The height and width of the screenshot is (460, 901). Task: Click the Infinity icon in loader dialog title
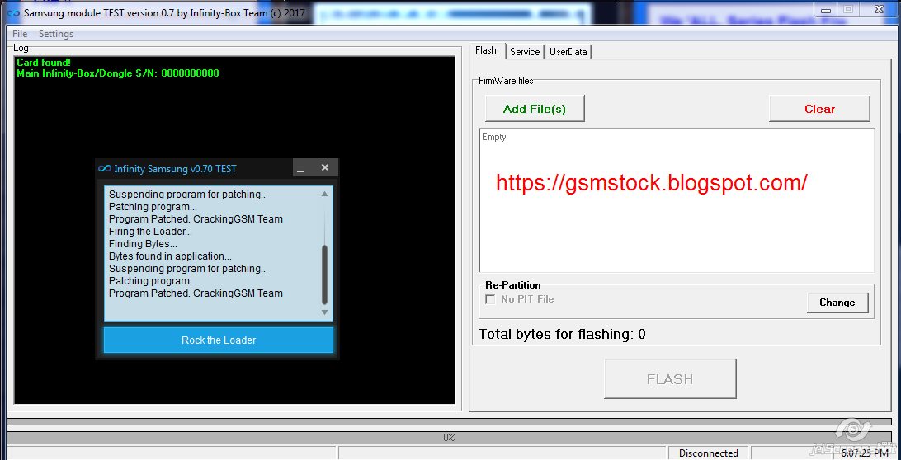(104, 168)
